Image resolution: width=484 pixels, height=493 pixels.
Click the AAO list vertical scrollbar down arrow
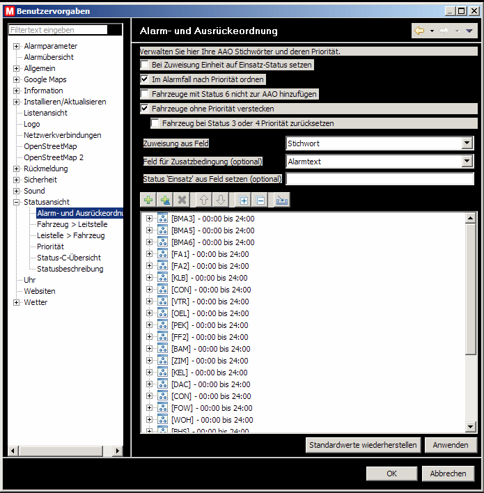471,427
